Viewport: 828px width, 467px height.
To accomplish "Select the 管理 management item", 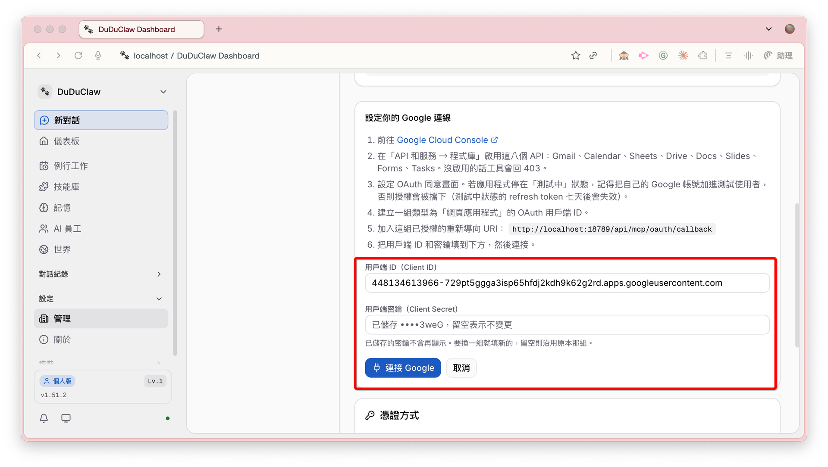I will 101,319.
